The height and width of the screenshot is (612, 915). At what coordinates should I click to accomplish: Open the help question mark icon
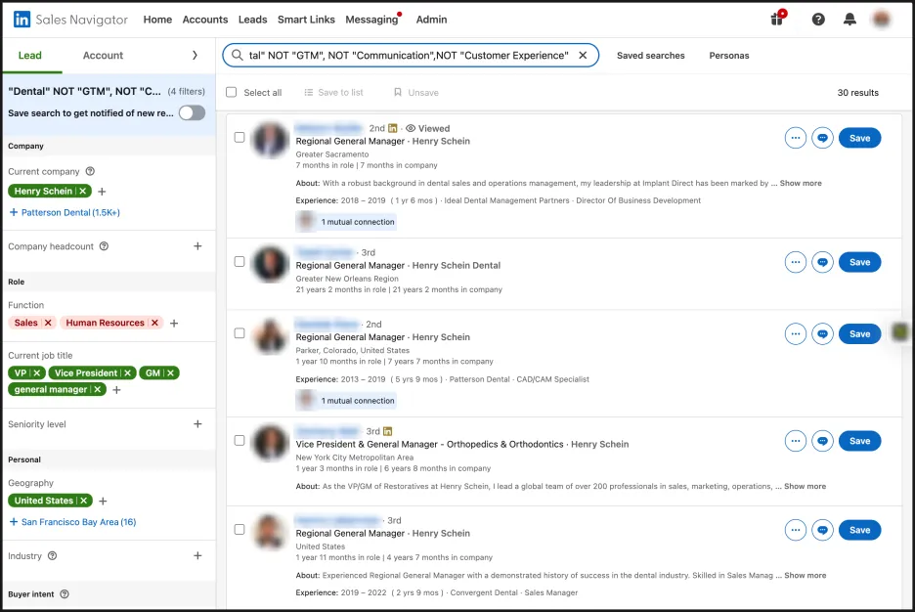coord(818,20)
